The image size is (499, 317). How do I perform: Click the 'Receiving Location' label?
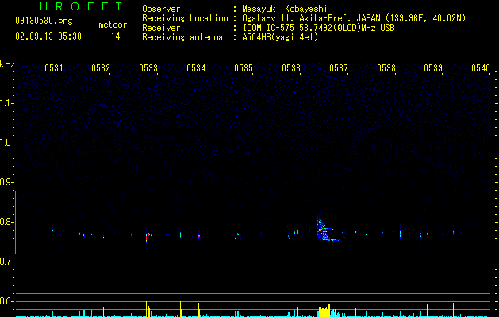pos(185,18)
